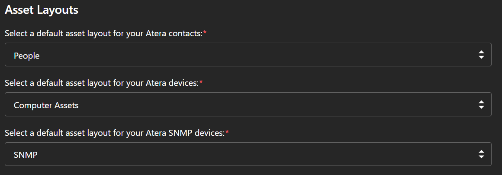Click the Atera SNMP devices layout label
The height and width of the screenshot is (175, 502).
[115, 133]
